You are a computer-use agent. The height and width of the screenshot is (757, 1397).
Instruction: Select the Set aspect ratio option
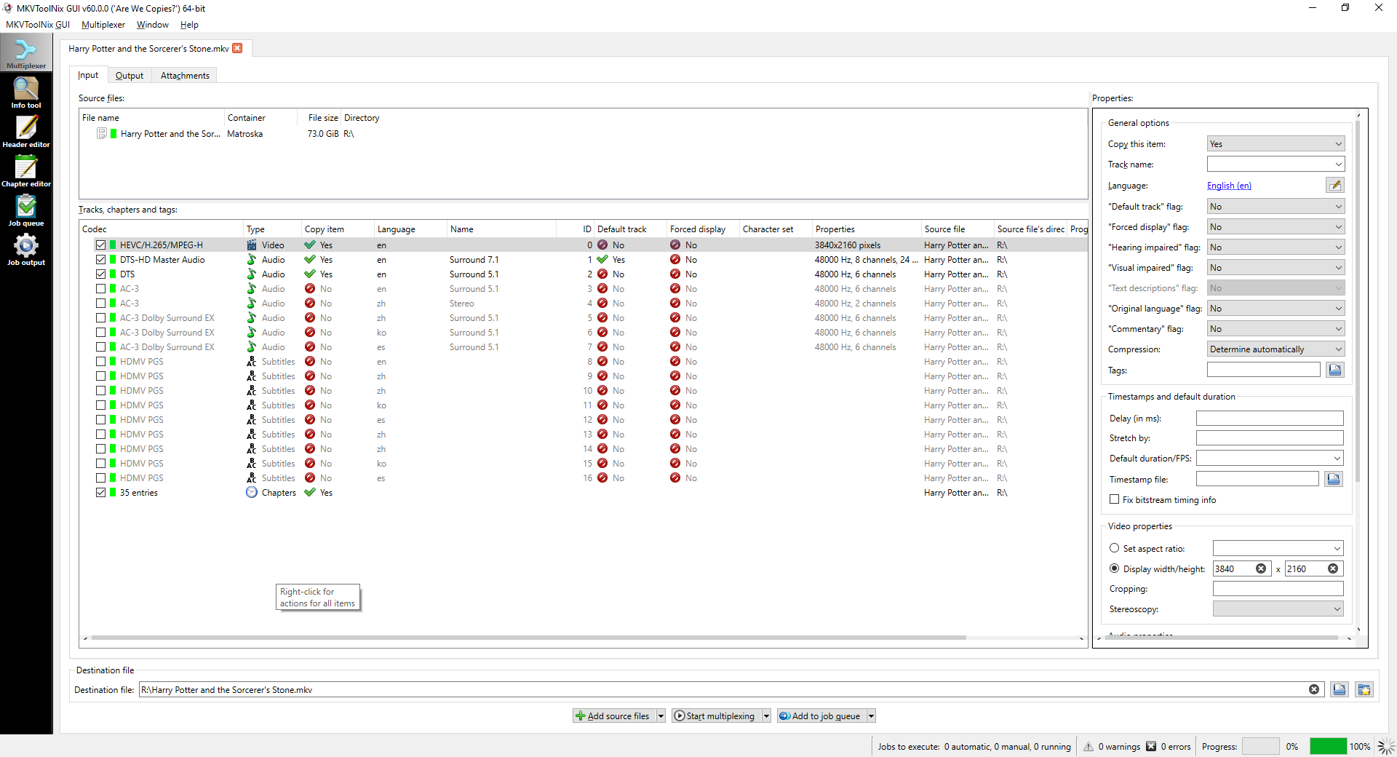(1114, 548)
